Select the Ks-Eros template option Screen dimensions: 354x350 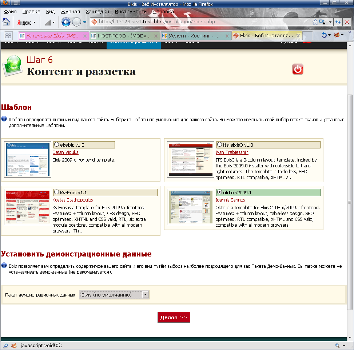[56, 192]
